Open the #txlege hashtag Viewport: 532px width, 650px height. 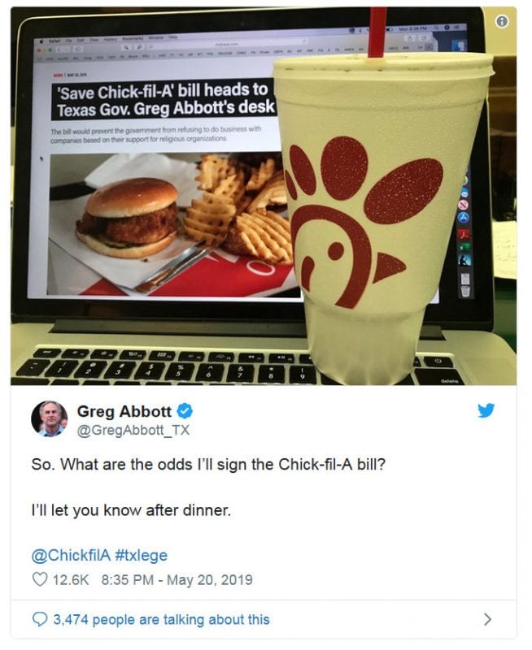(x=142, y=555)
